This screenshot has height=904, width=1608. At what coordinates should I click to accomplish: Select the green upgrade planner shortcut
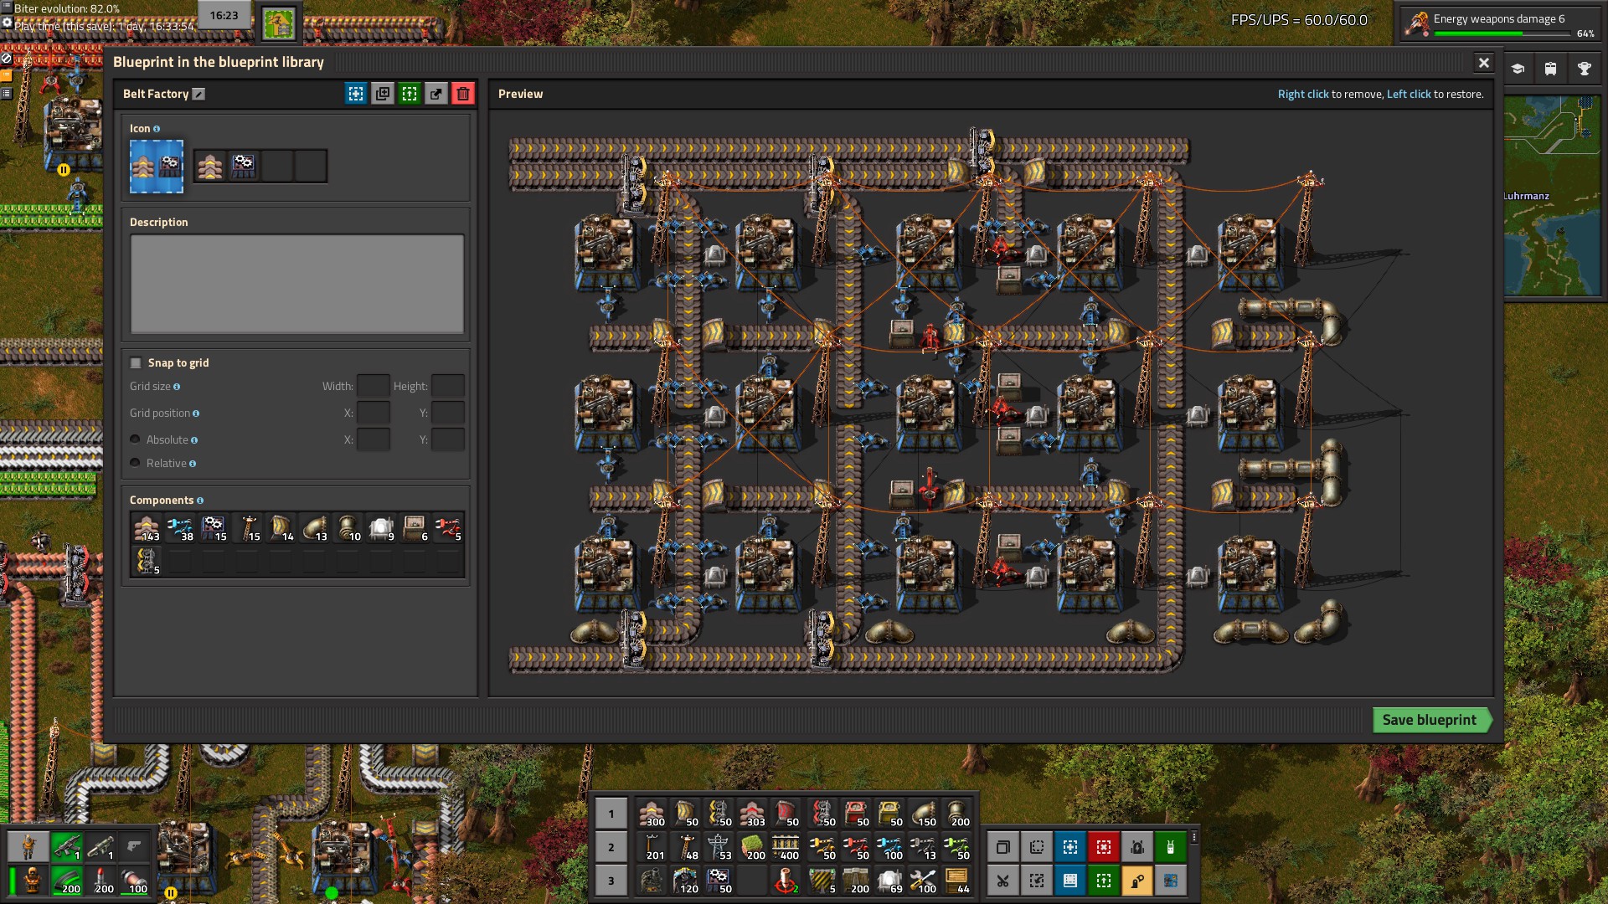1104,881
